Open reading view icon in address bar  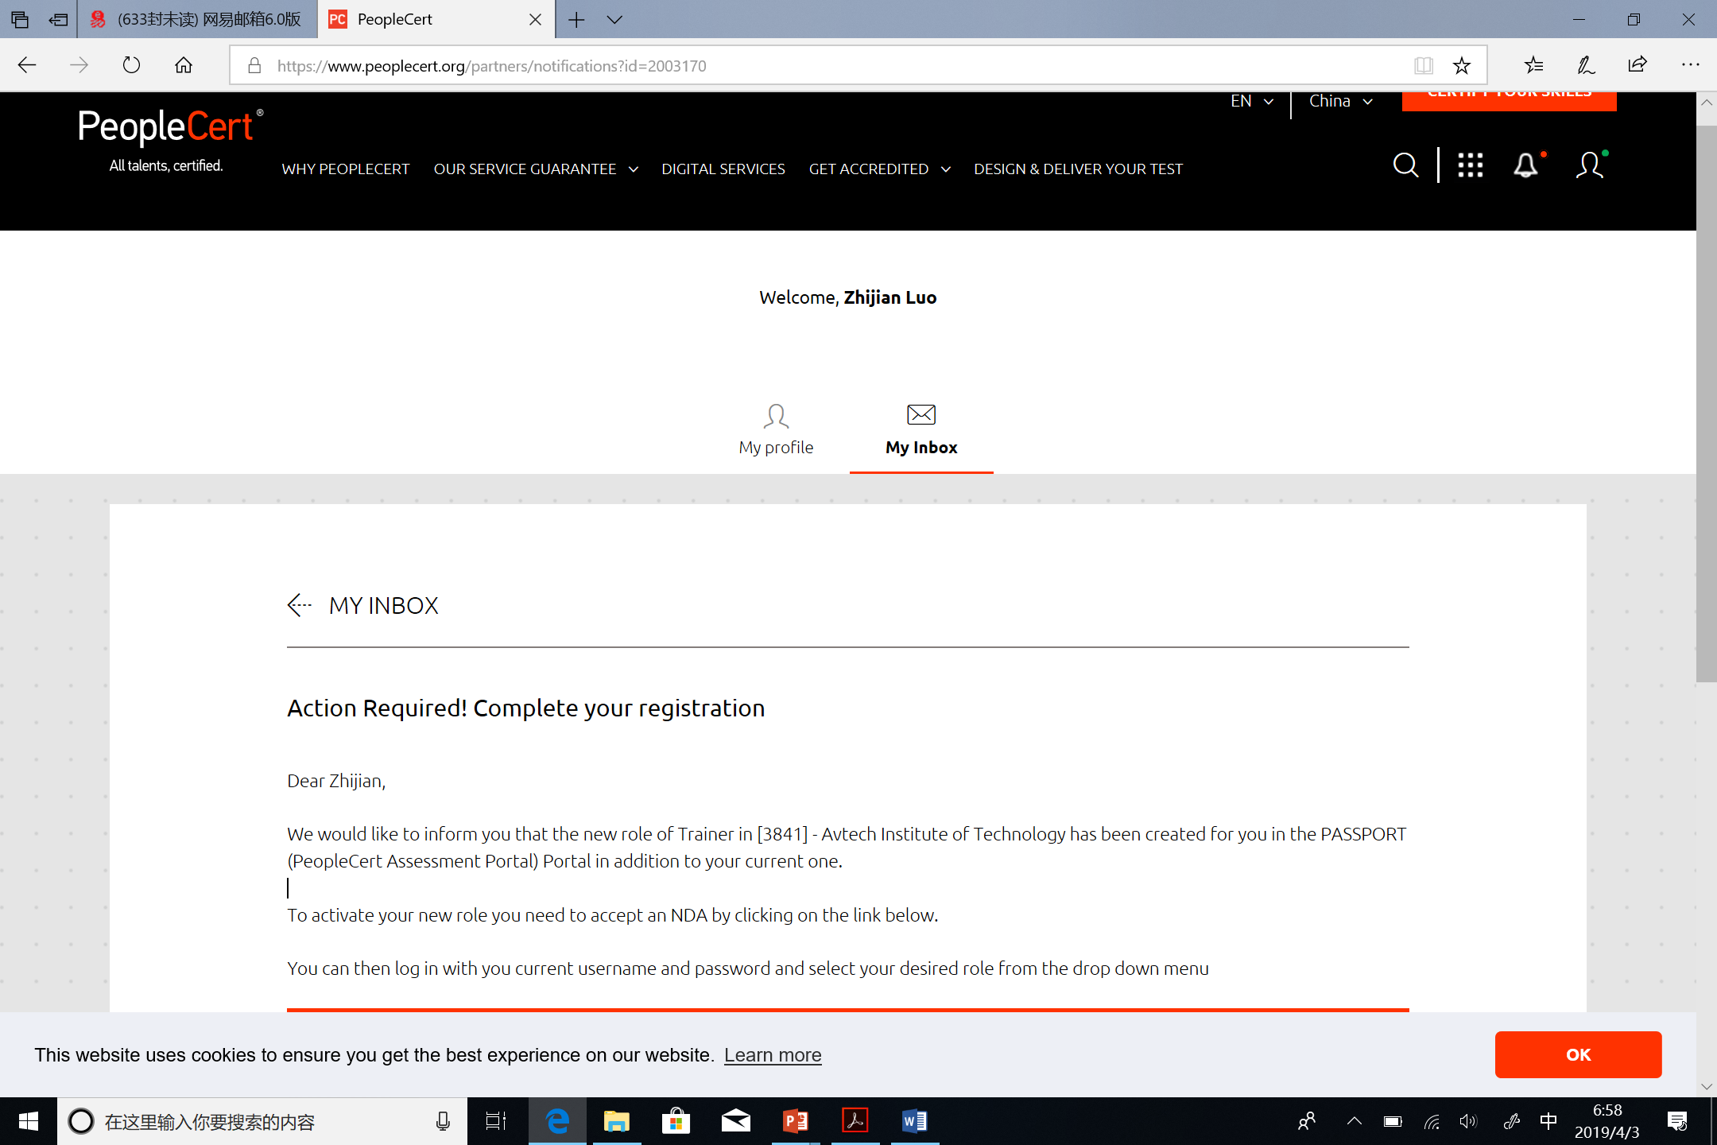pos(1423,65)
